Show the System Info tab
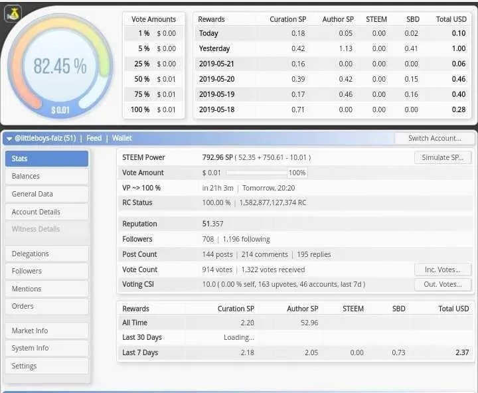The height and width of the screenshot is (393, 478). pos(46,348)
